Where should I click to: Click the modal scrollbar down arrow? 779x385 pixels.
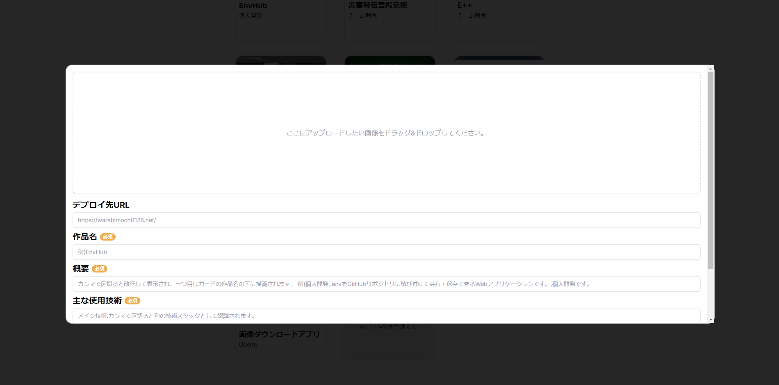coord(711,320)
